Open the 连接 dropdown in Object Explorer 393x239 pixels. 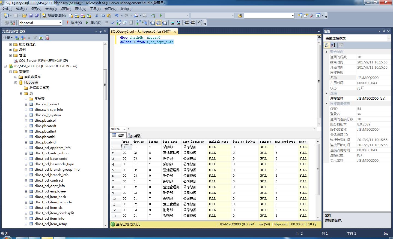[x=8, y=38]
